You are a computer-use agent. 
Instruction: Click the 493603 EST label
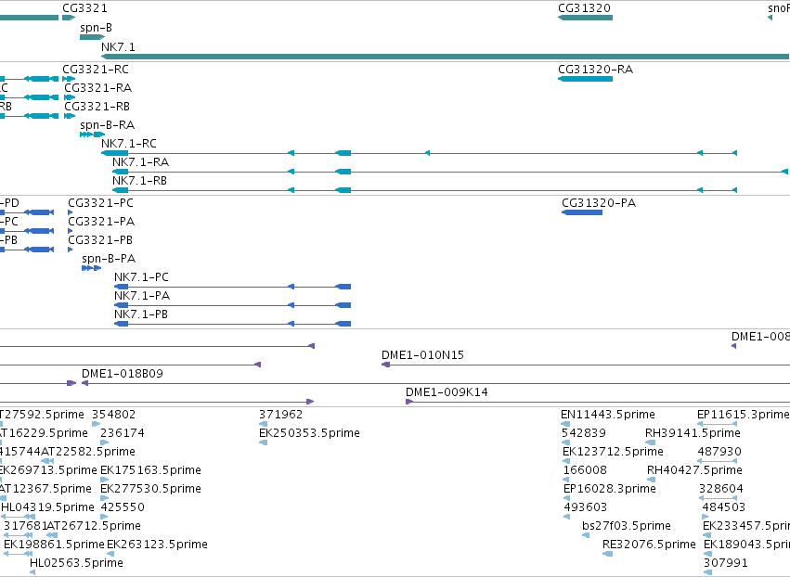586,507
